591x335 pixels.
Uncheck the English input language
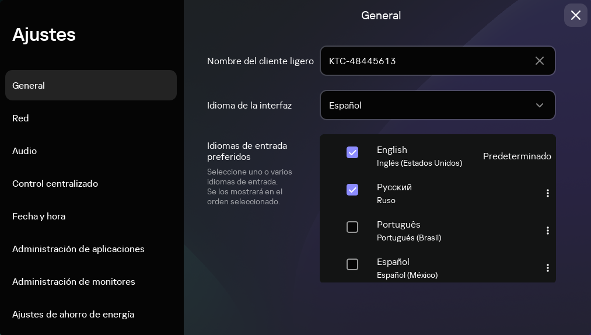(x=352, y=152)
